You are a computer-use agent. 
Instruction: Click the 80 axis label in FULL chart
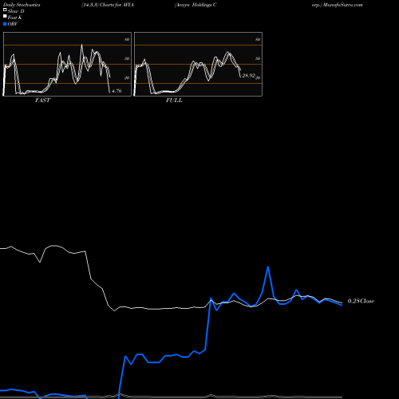pos(258,39)
